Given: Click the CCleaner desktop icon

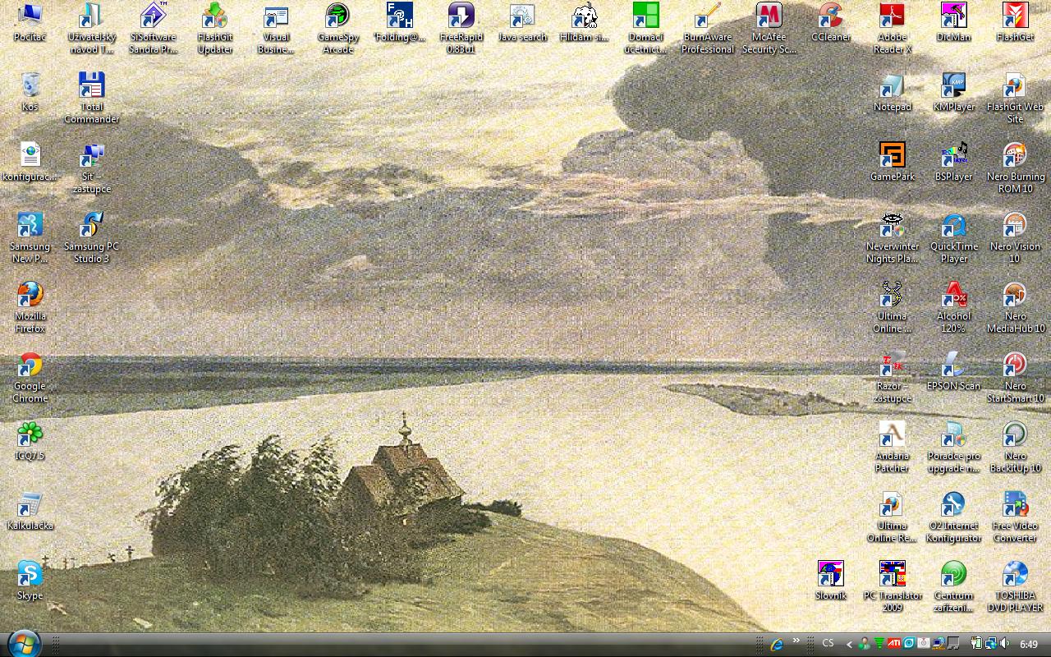Looking at the screenshot, I should (830, 16).
